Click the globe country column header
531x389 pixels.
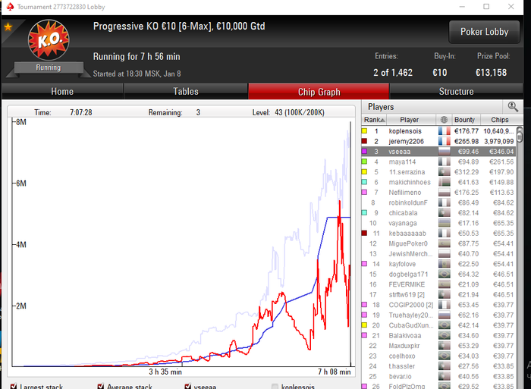tap(444, 120)
